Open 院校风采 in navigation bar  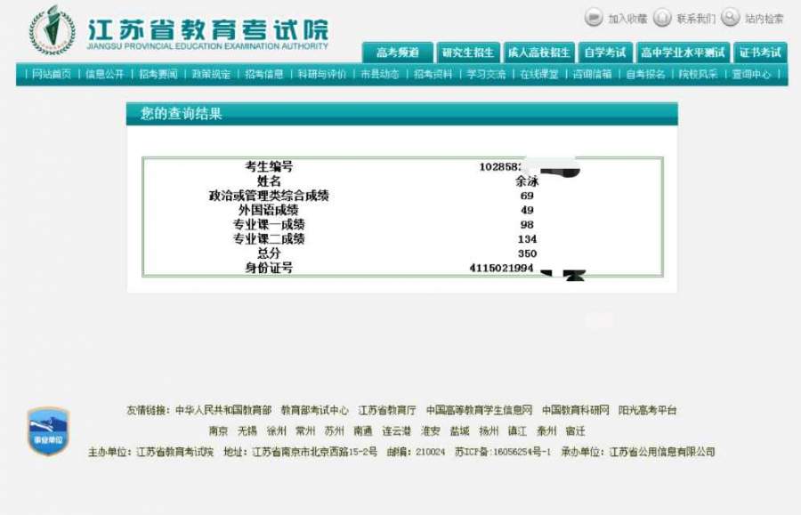[699, 74]
